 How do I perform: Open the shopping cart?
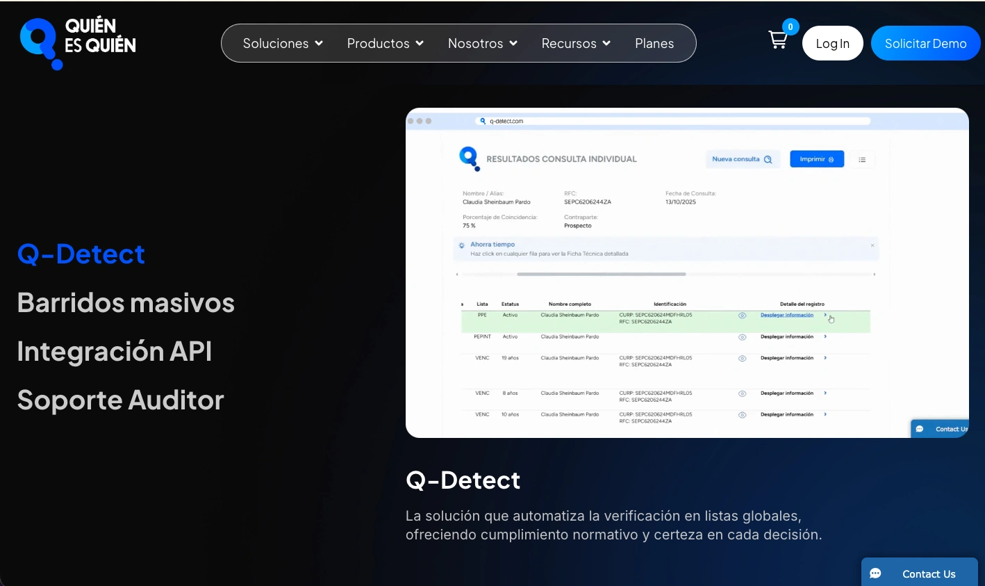tap(778, 40)
